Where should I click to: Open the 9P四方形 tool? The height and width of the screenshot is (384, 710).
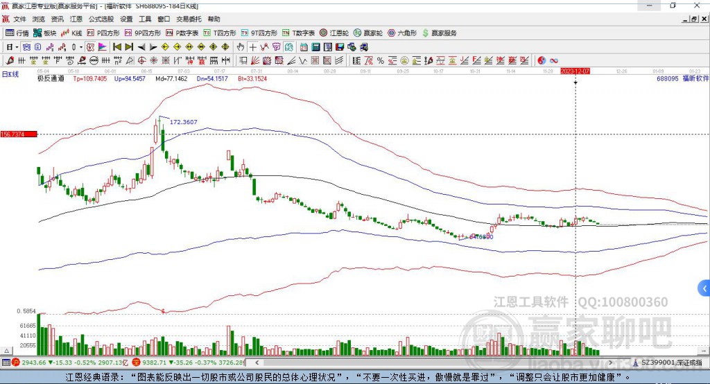tap(143, 33)
